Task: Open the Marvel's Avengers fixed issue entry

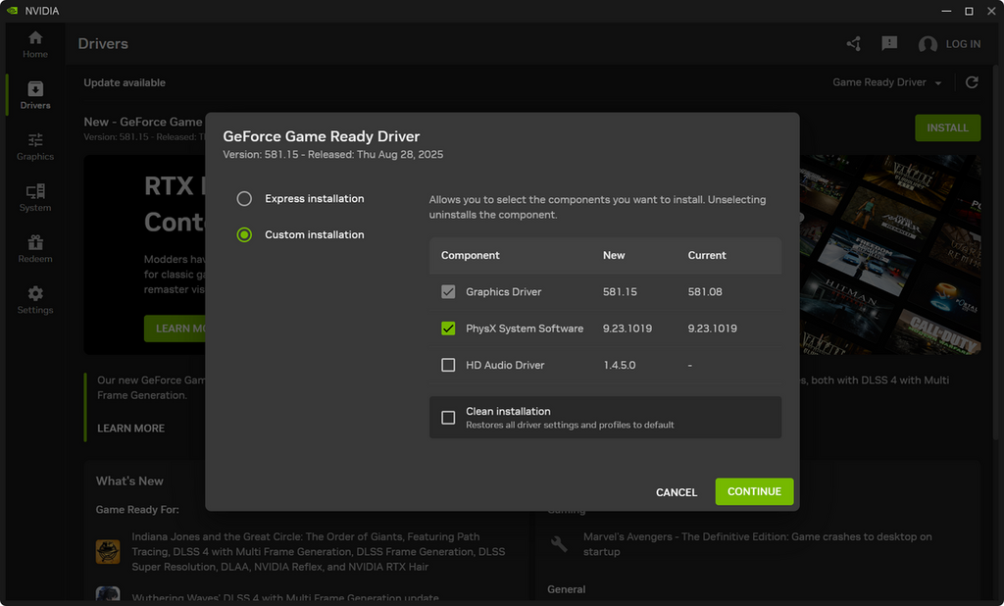Action: pyautogui.click(x=757, y=544)
